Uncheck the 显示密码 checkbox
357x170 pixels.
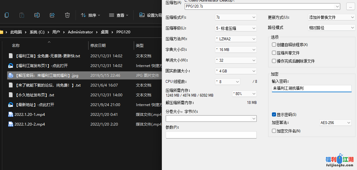click(x=274, y=115)
